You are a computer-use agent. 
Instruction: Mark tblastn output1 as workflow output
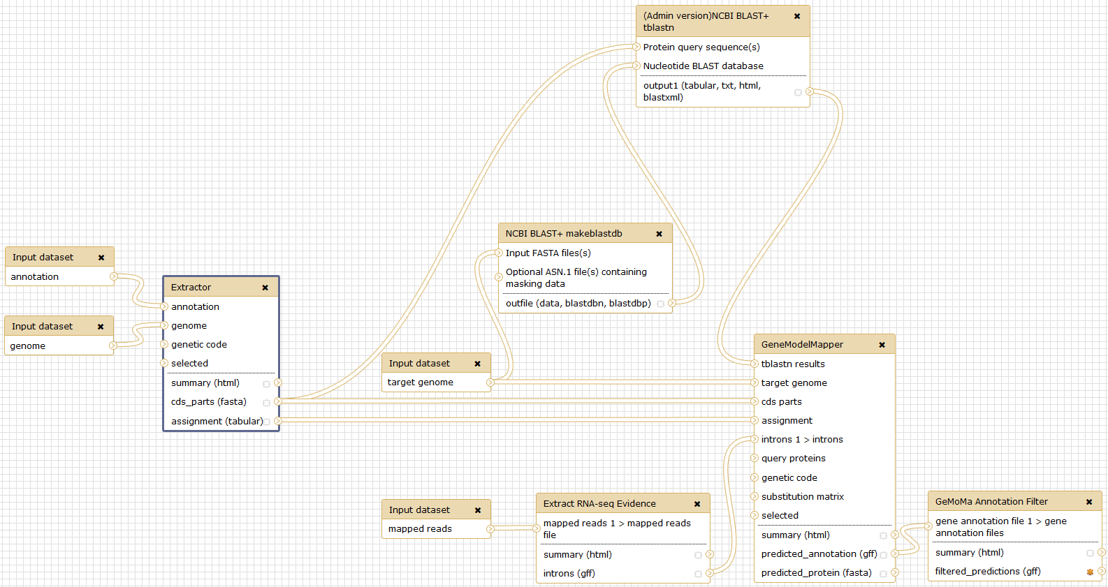798,92
